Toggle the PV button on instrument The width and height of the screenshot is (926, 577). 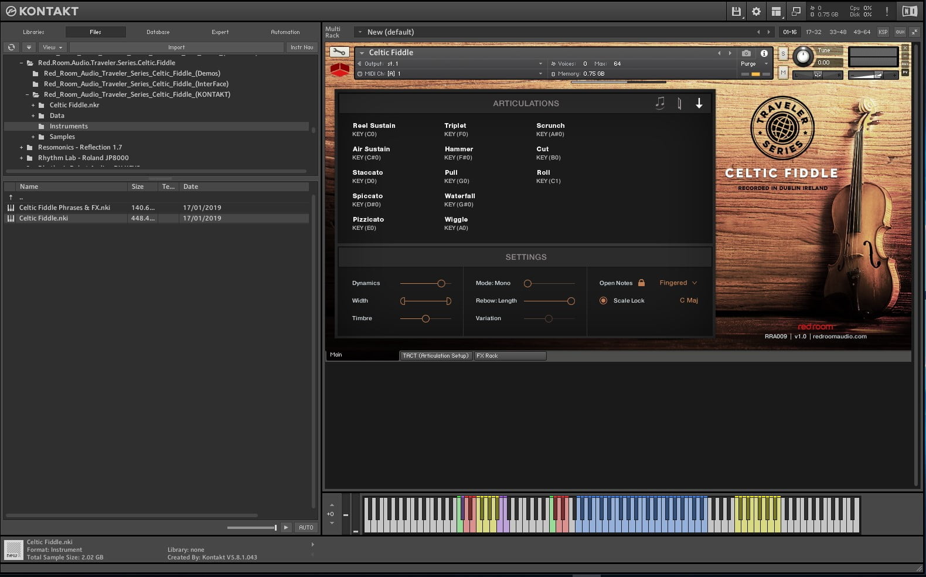(x=905, y=72)
